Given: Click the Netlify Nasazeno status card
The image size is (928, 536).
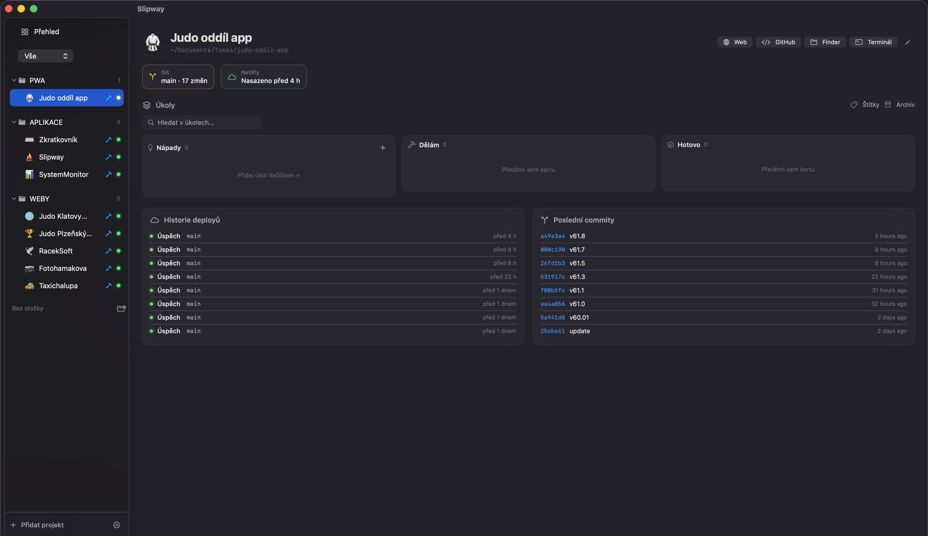Looking at the screenshot, I should (263, 77).
